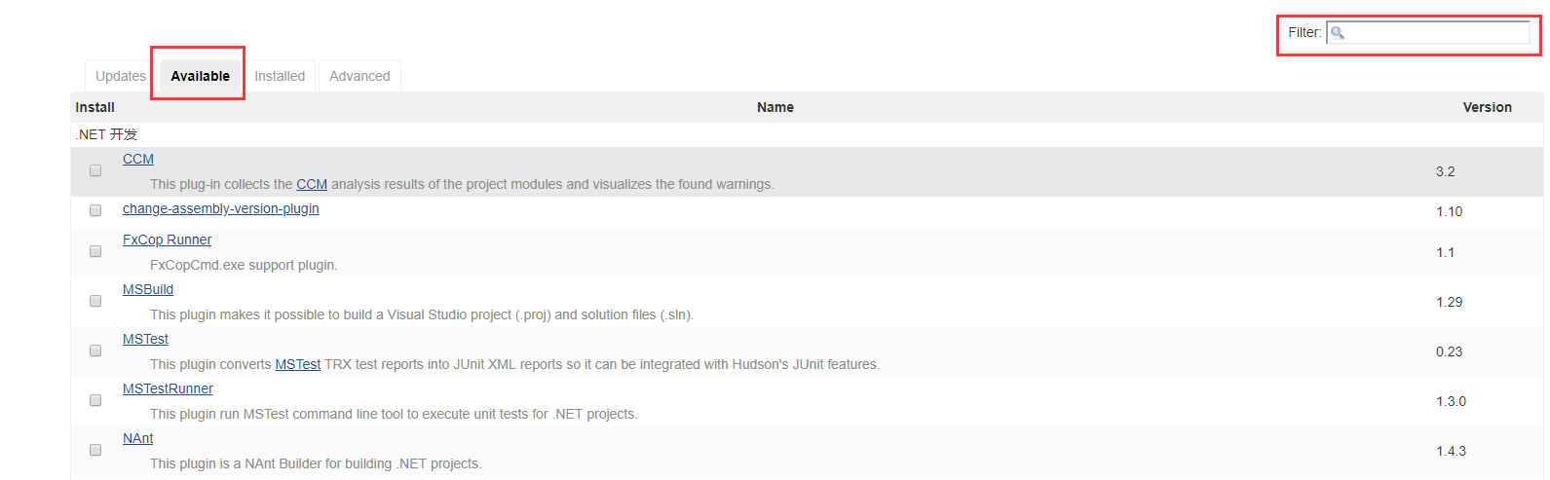
Task: Open the MSBuild plugin link
Action: click(x=148, y=289)
